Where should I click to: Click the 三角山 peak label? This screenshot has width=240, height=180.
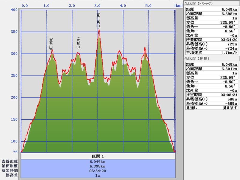(51, 43)
